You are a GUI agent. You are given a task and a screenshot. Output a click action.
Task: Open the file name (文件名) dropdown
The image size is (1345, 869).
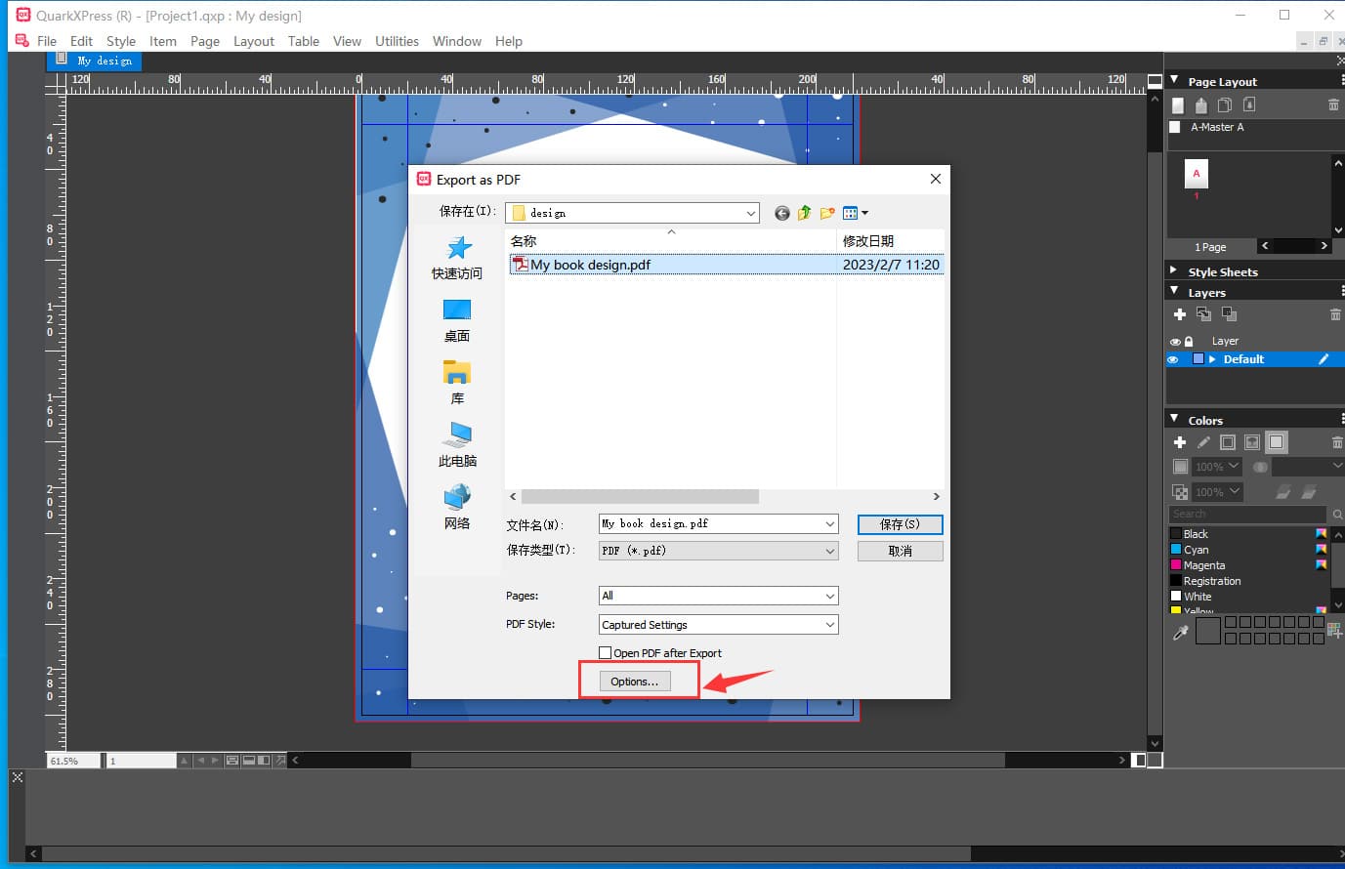coord(829,524)
